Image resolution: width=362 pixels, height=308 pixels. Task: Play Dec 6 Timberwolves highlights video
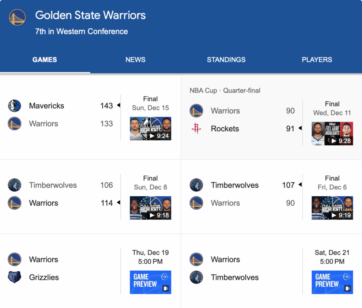tap(332, 208)
